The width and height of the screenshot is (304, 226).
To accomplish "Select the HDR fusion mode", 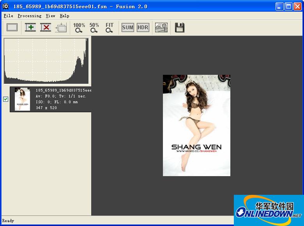I will point(143,27).
